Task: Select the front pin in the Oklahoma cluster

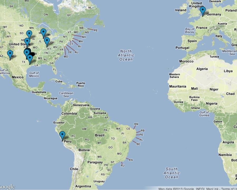Action: [x=27, y=54]
